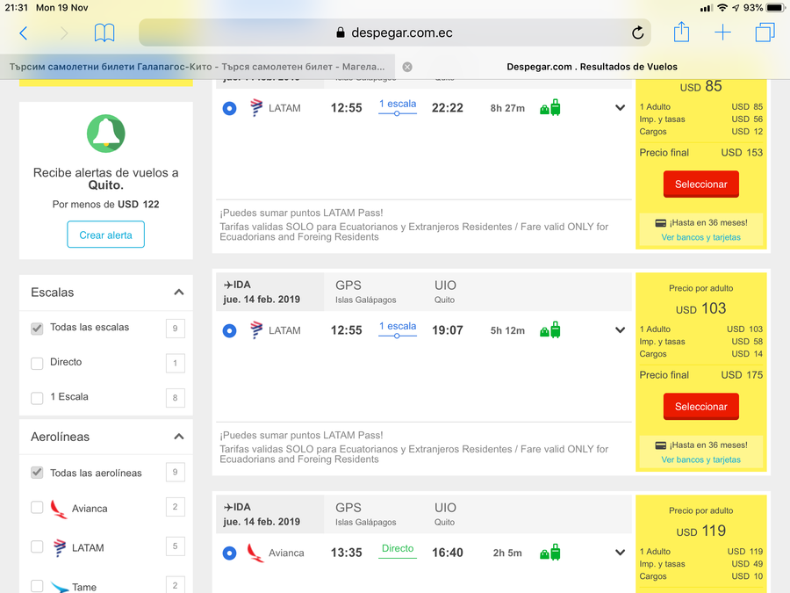
Task: Tap the 'USD 119' adult price
Action: [700, 531]
